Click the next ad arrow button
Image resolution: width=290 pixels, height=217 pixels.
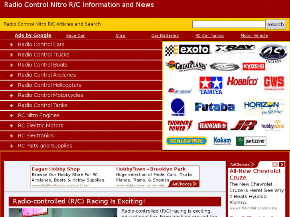pos(282,164)
